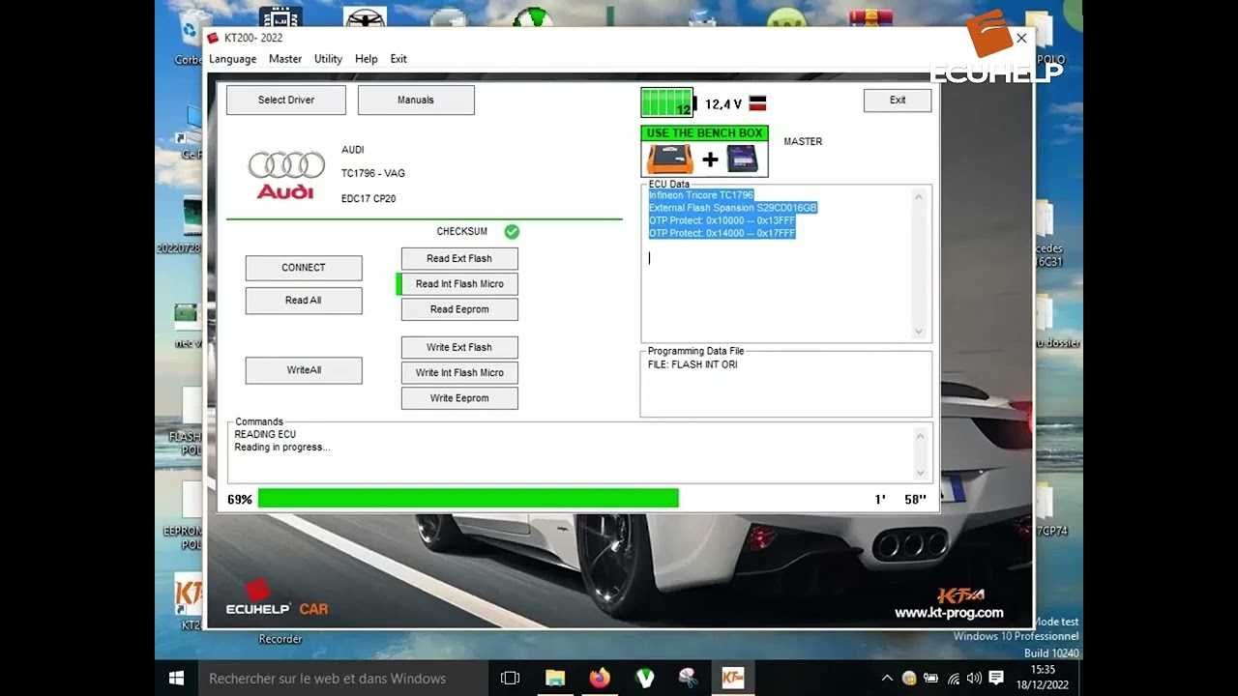Click the flag icon next to 12,4 V
Image resolution: width=1238 pixels, height=696 pixels.
pos(758,103)
